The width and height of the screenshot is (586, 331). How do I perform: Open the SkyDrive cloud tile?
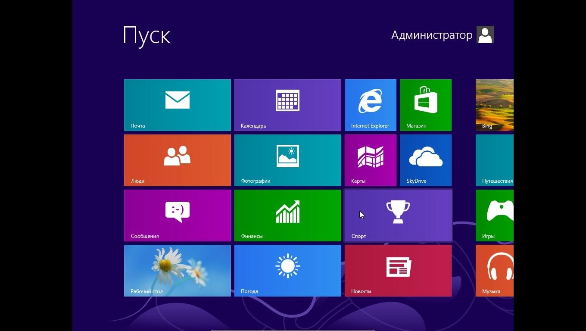(x=425, y=160)
